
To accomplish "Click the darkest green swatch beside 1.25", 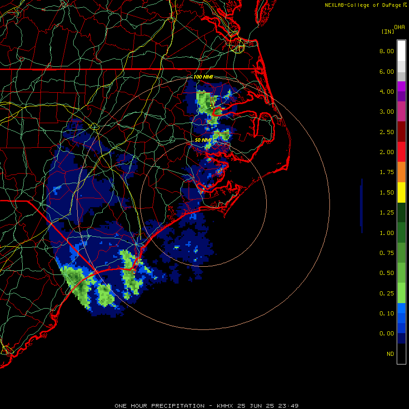I will [401, 212].
